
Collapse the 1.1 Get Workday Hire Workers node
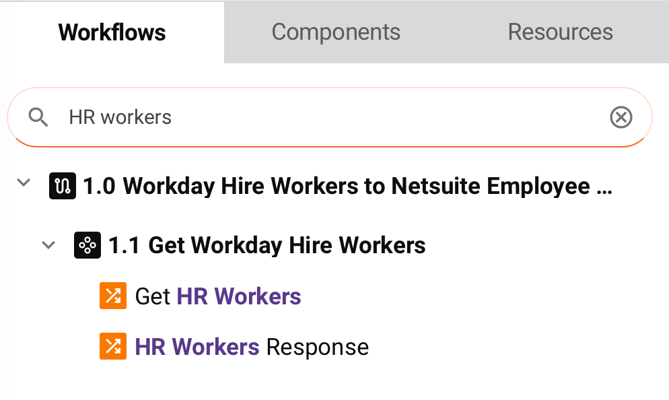coord(48,245)
